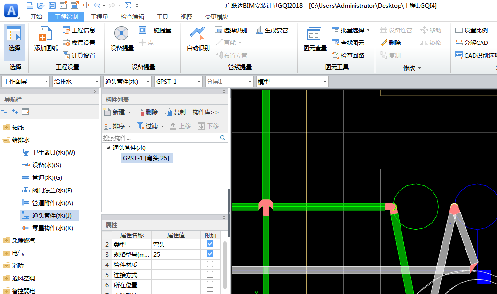Click 删除 button in 构件列表
This screenshot has width=497, height=294.
click(x=147, y=112)
